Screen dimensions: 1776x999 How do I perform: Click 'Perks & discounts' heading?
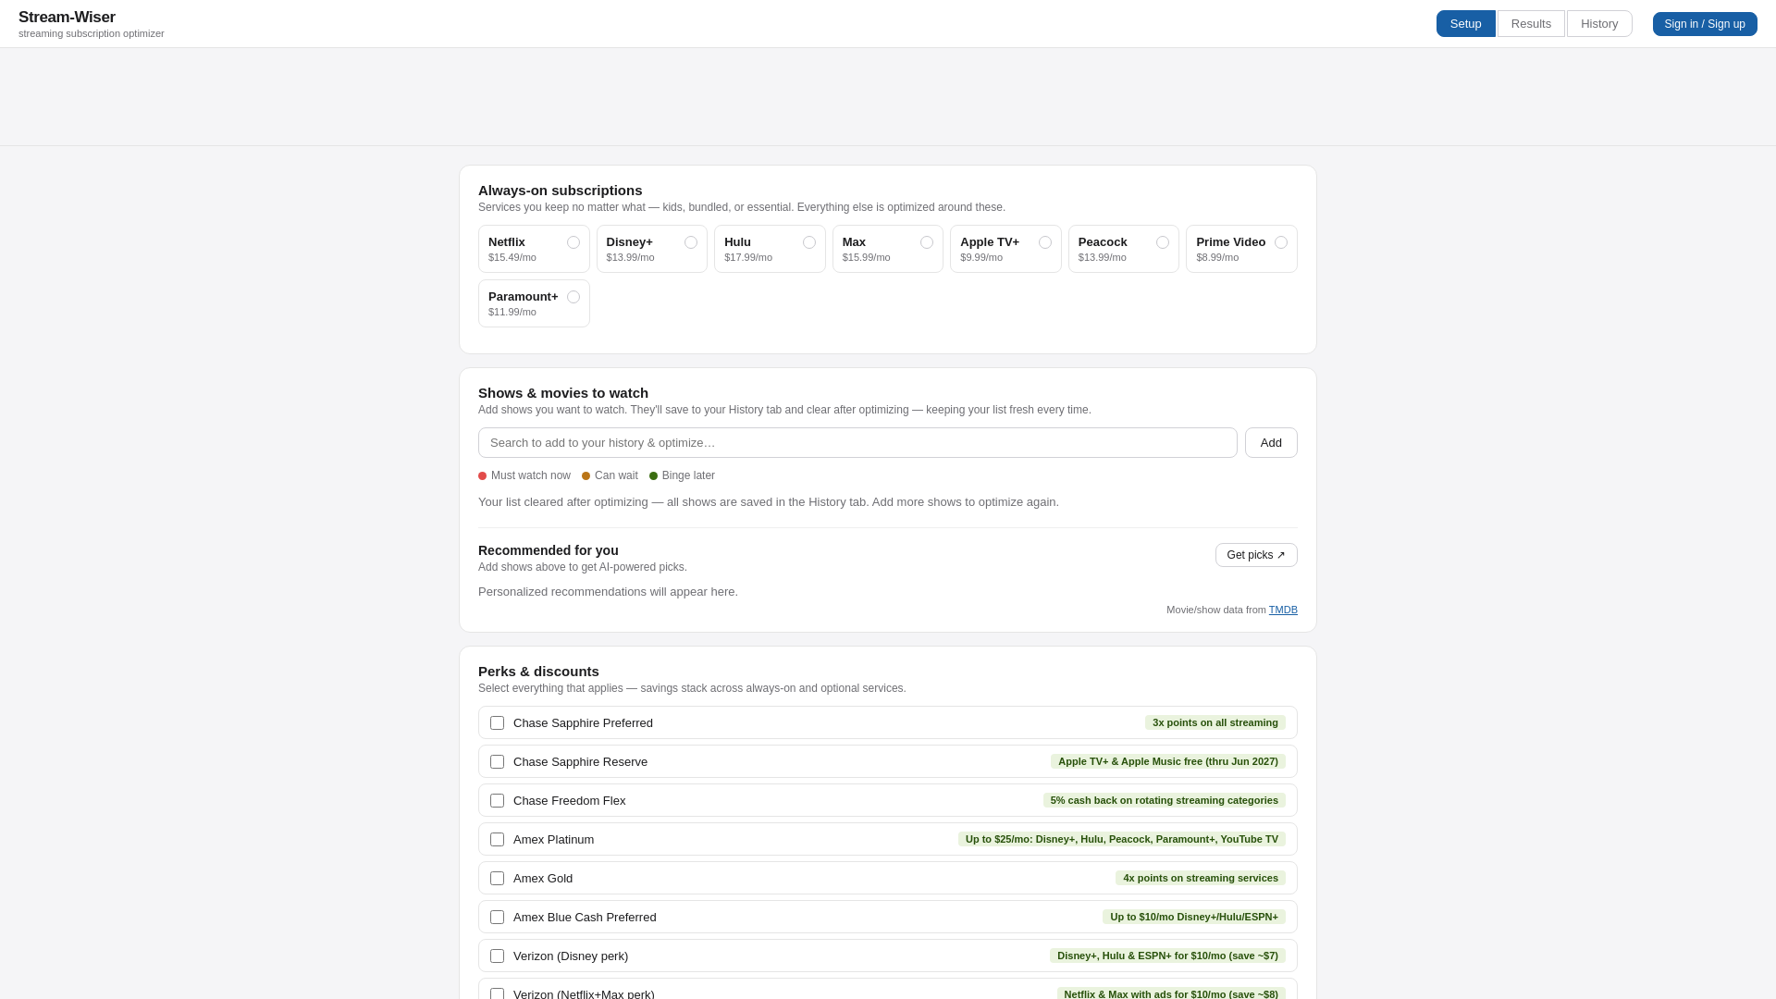point(538,672)
